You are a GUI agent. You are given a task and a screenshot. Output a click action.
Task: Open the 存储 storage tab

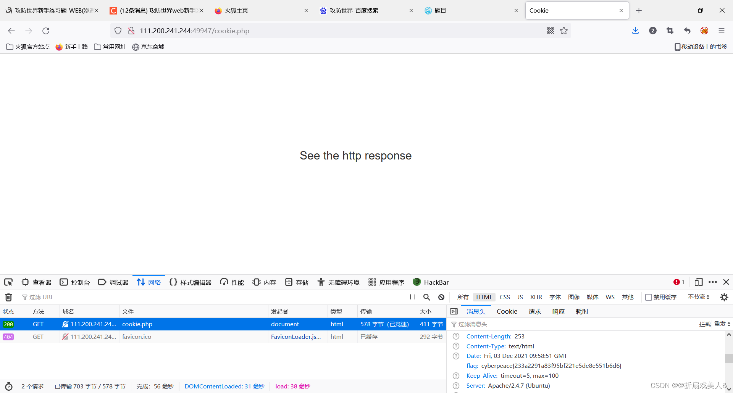297,282
